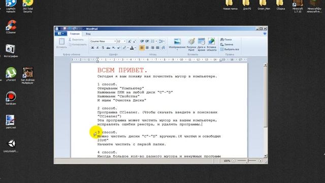Toggle strikethrough text formatting
Viewport: 325px width, 183px height.
click(108, 48)
